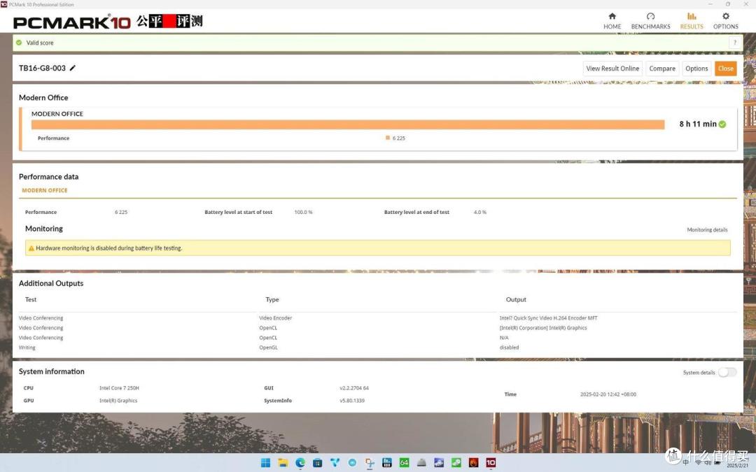This screenshot has height=472, width=756.
Task: Open File Explorer from the taskbar
Action: [x=283, y=463]
